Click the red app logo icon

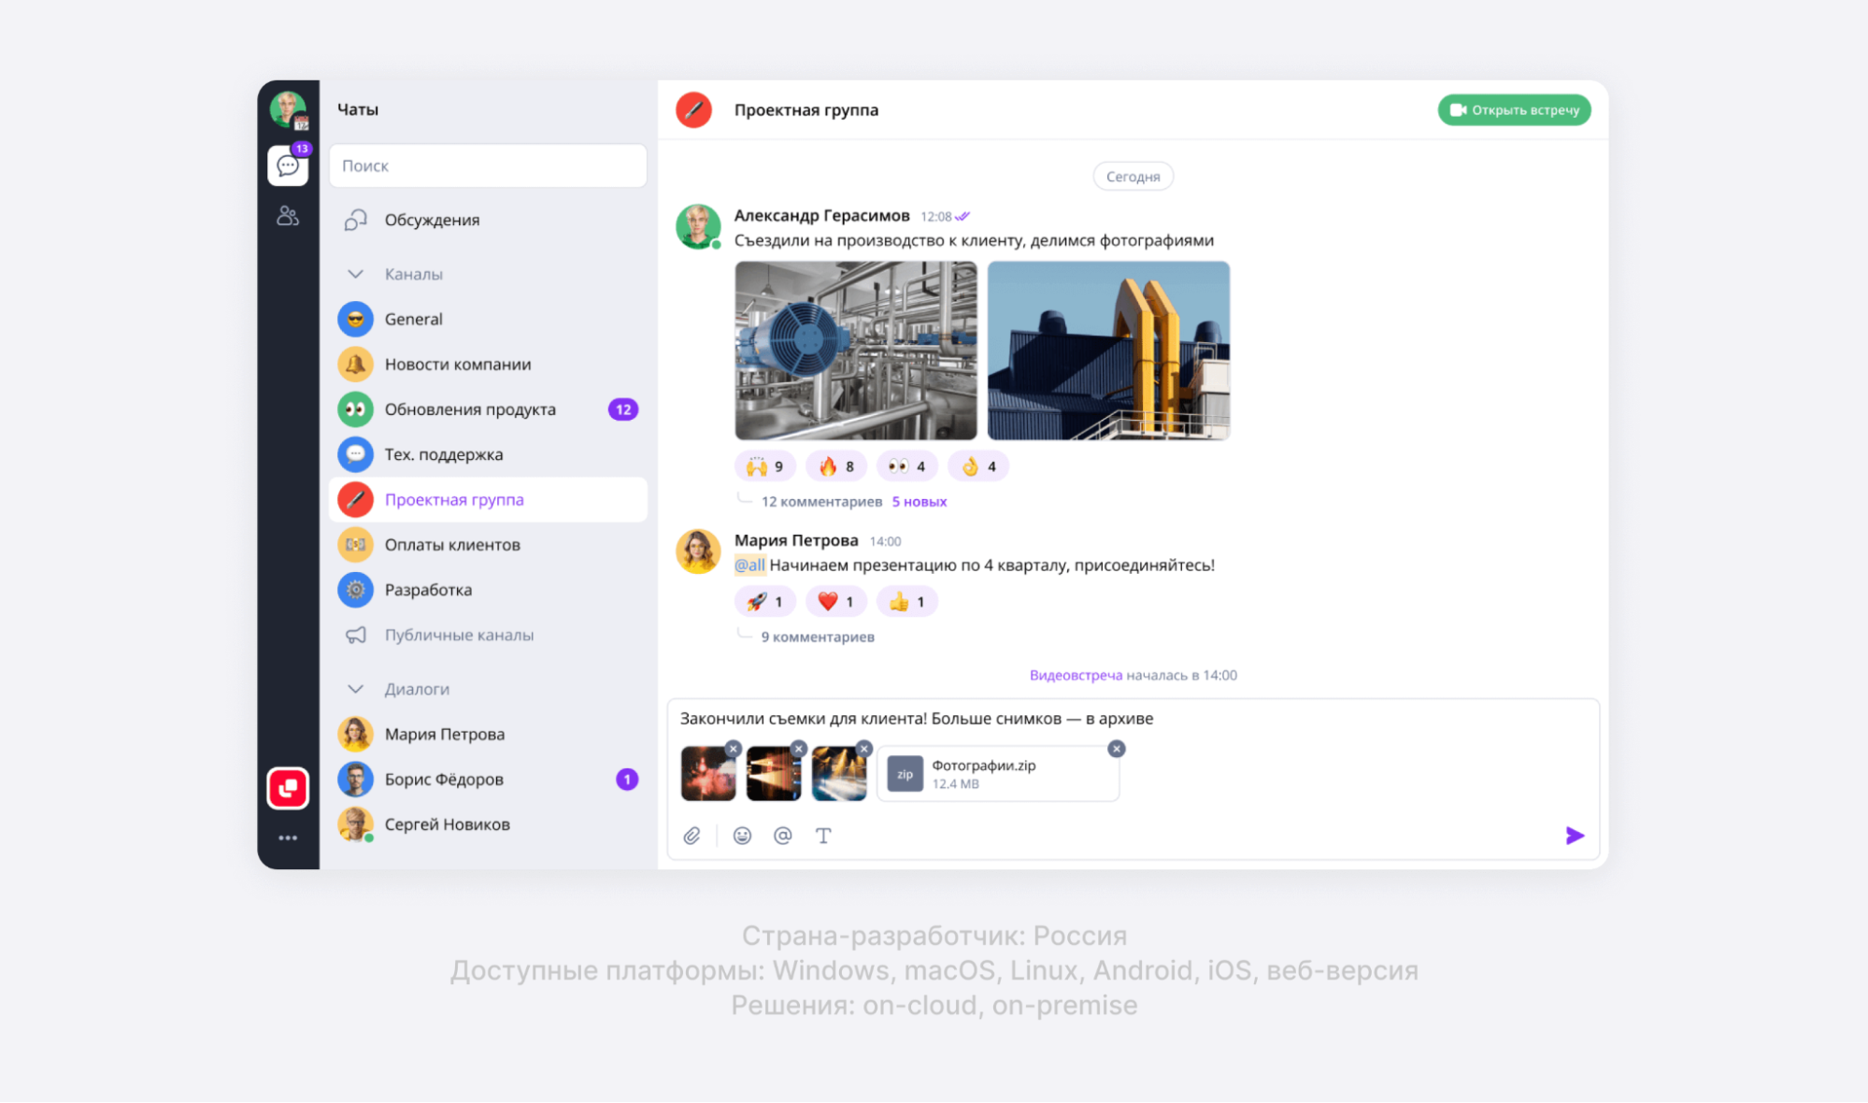point(288,788)
